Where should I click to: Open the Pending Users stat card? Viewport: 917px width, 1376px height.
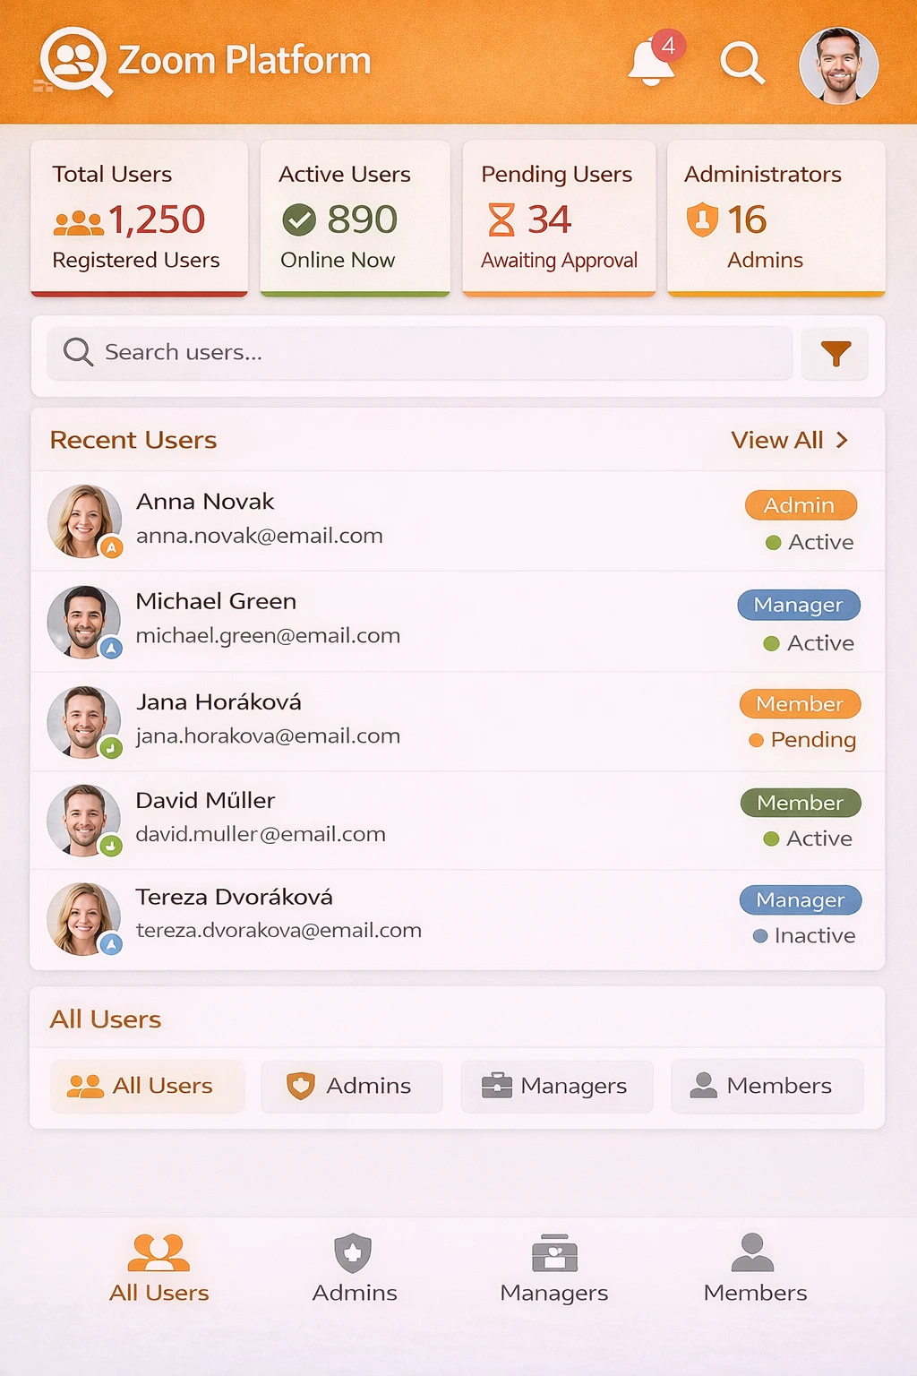559,218
